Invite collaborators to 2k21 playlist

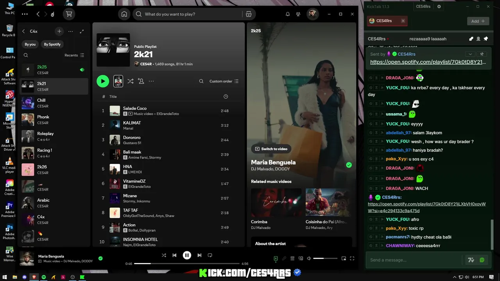[x=141, y=81]
